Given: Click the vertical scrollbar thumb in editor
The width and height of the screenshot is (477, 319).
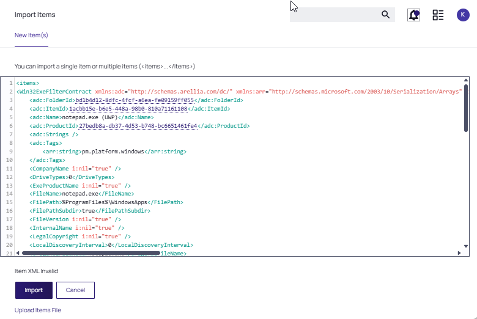Looking at the screenshot, I should [x=466, y=110].
